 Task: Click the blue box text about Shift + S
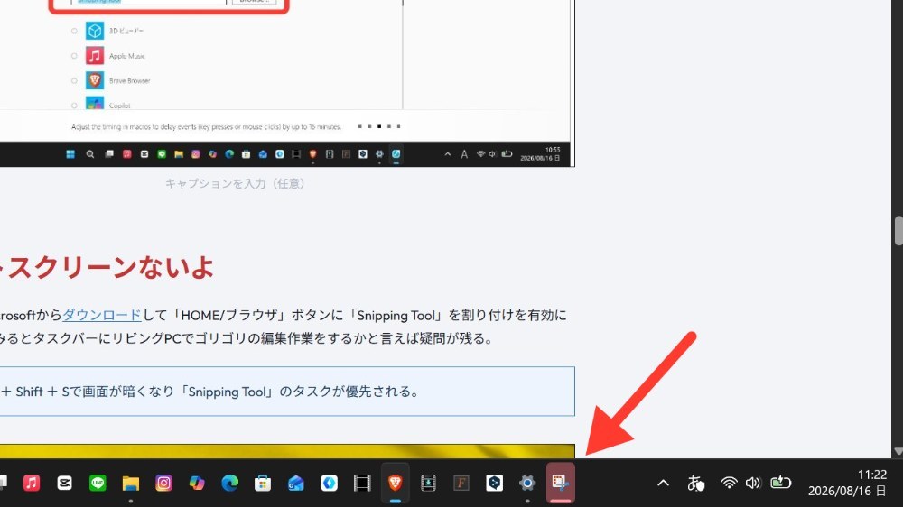point(210,392)
